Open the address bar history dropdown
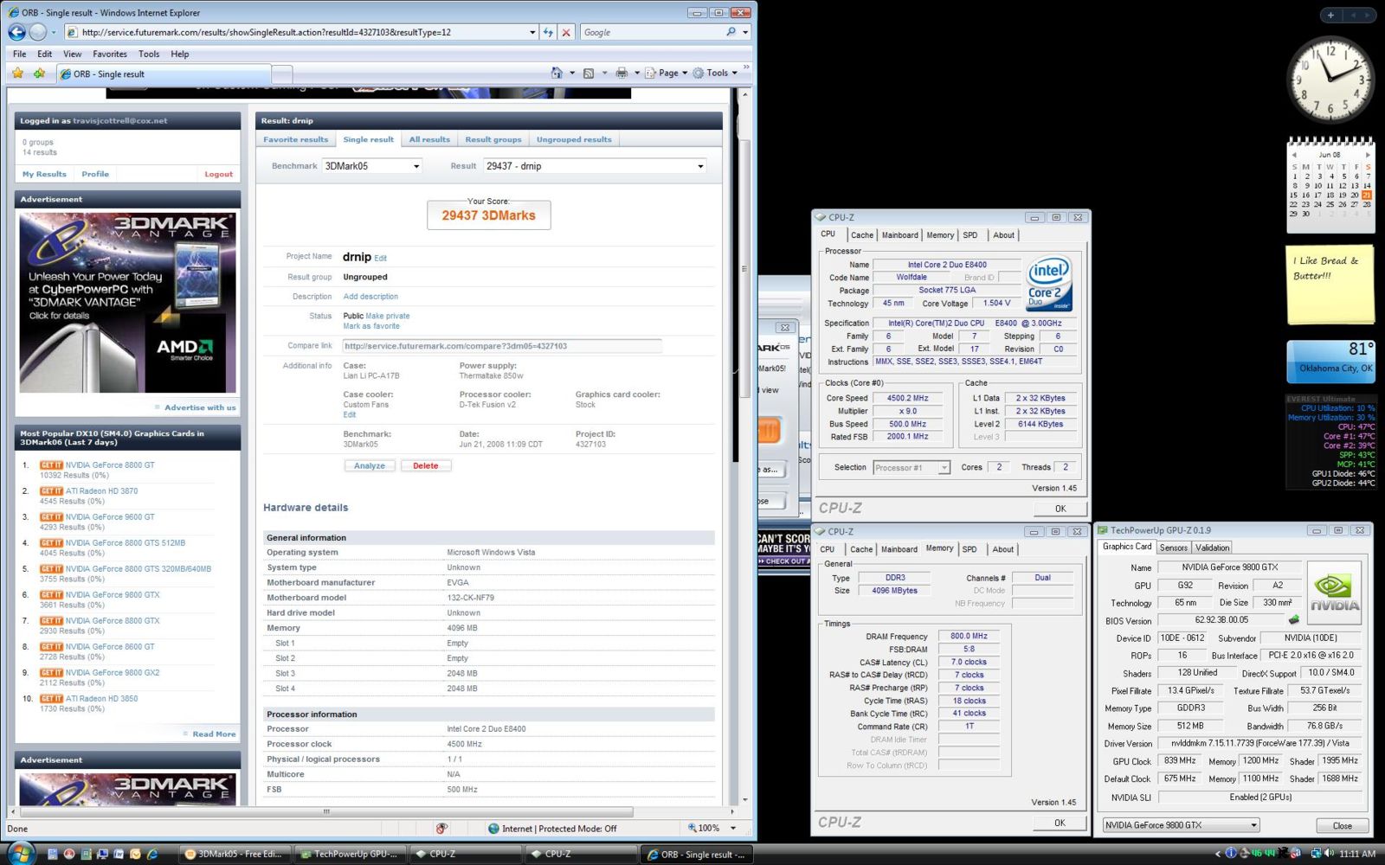The height and width of the screenshot is (865, 1385). 532,32
